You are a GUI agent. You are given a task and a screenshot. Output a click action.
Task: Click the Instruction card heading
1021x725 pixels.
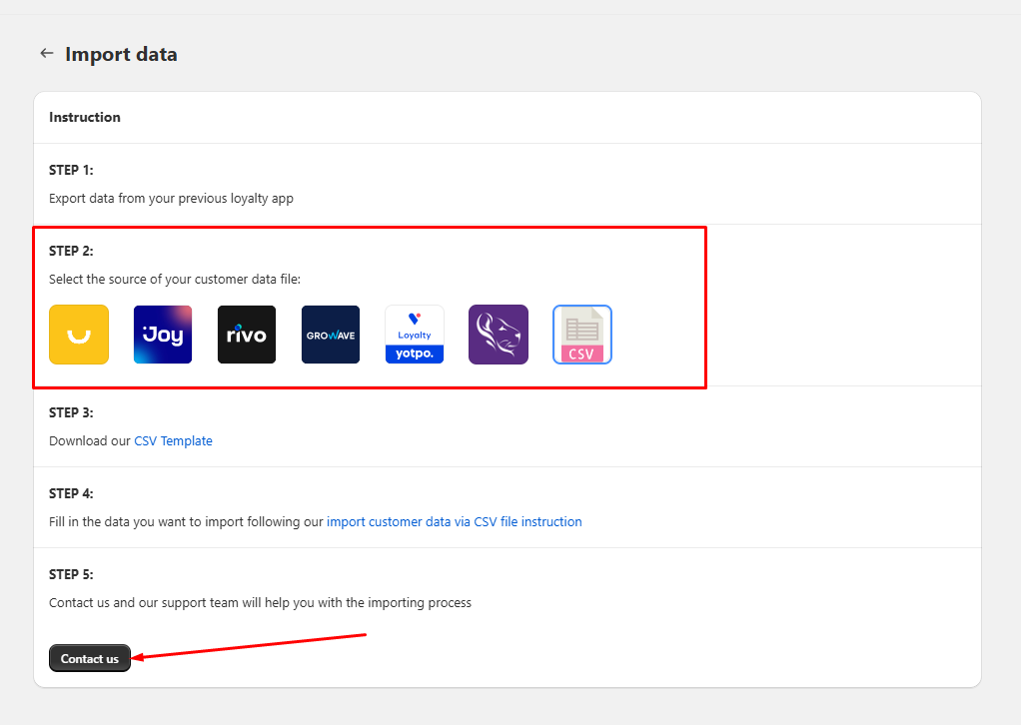coord(85,117)
